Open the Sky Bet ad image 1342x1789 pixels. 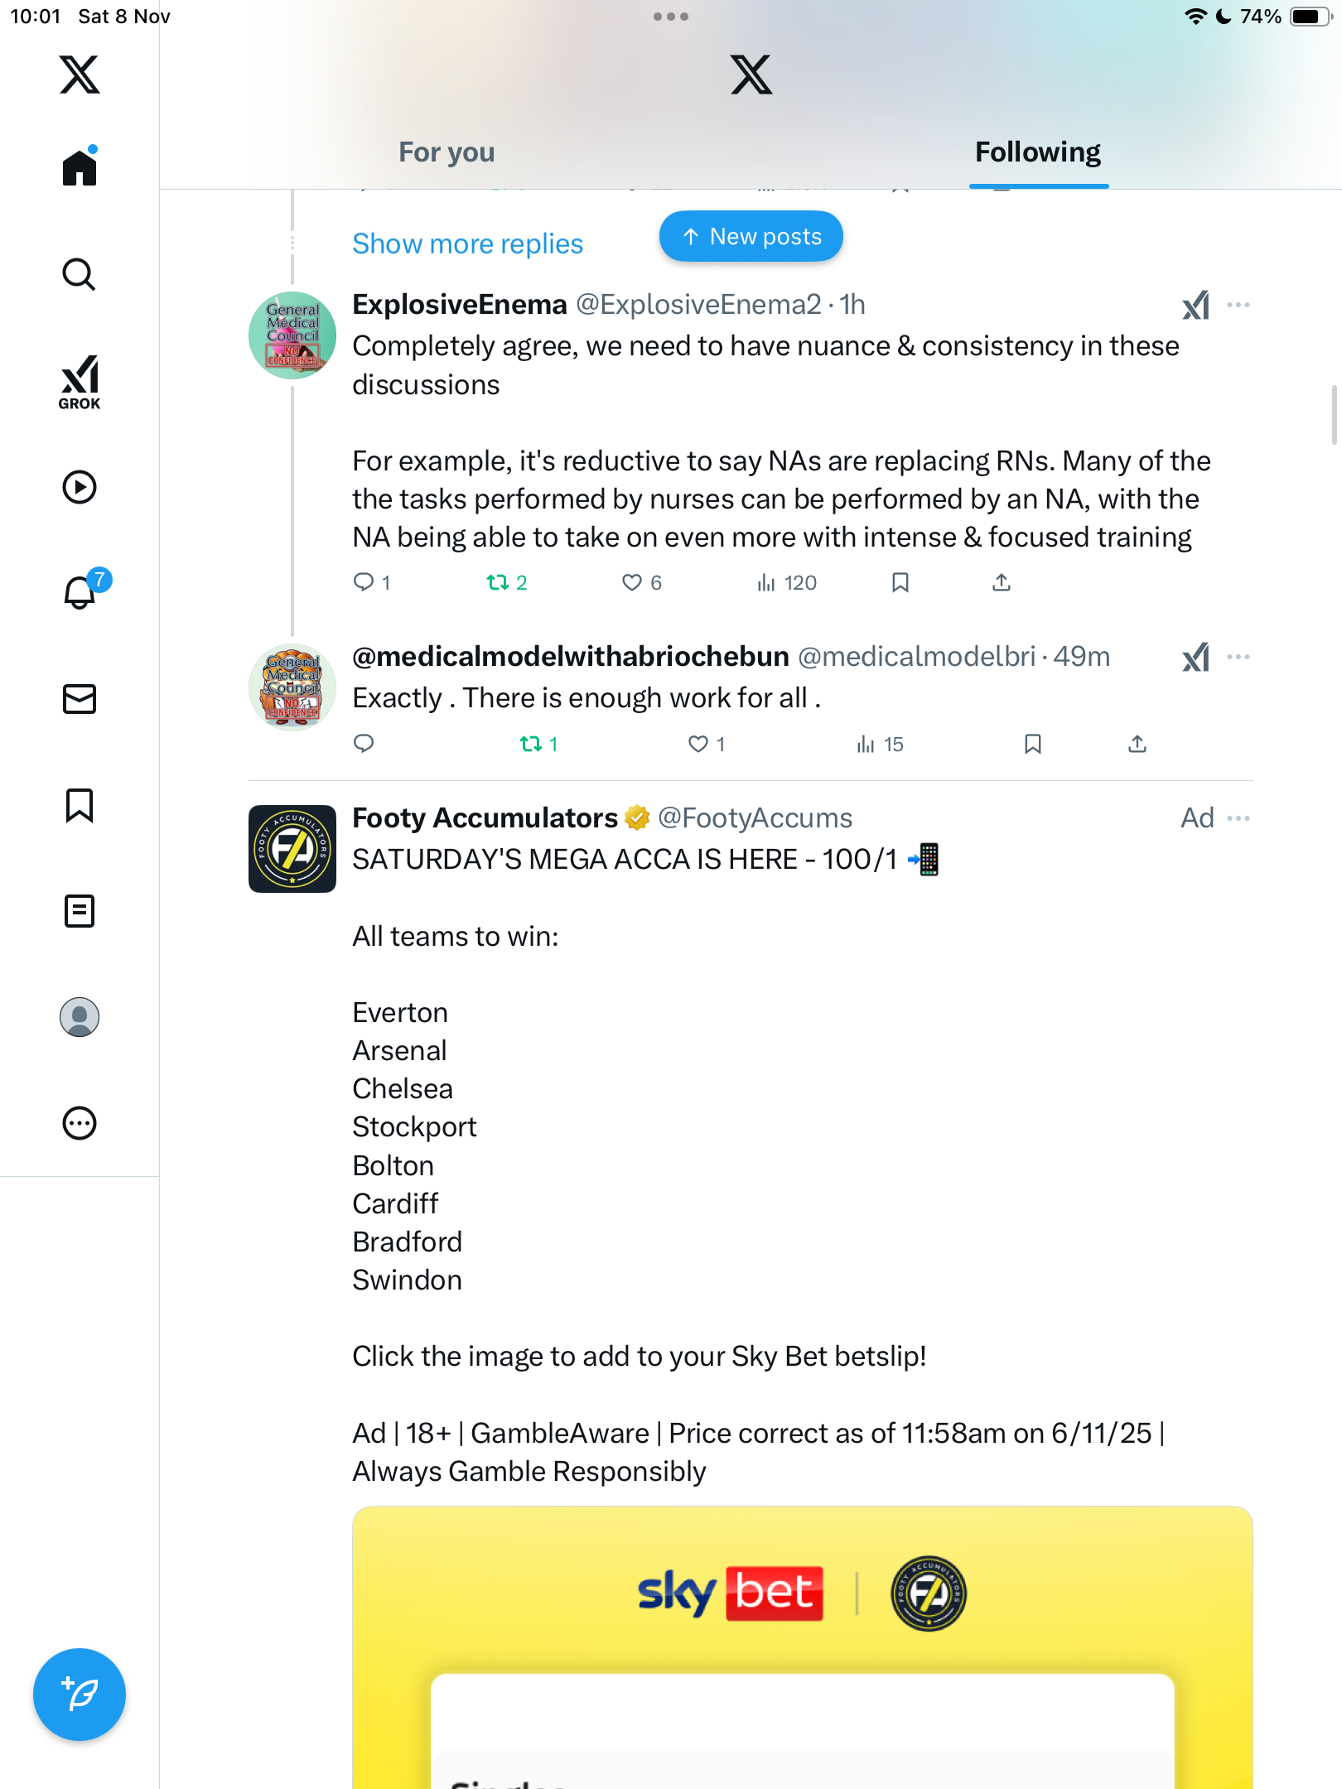coord(802,1648)
